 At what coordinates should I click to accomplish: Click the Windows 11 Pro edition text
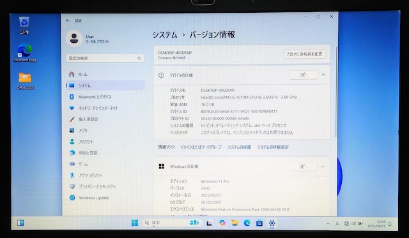(x=215, y=181)
